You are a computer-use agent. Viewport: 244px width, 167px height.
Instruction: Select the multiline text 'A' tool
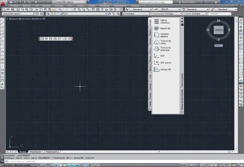[2, 84]
